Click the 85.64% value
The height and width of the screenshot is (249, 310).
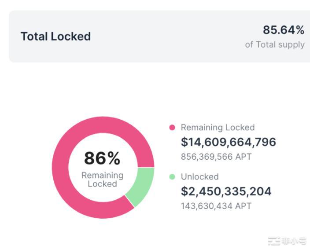284,30
